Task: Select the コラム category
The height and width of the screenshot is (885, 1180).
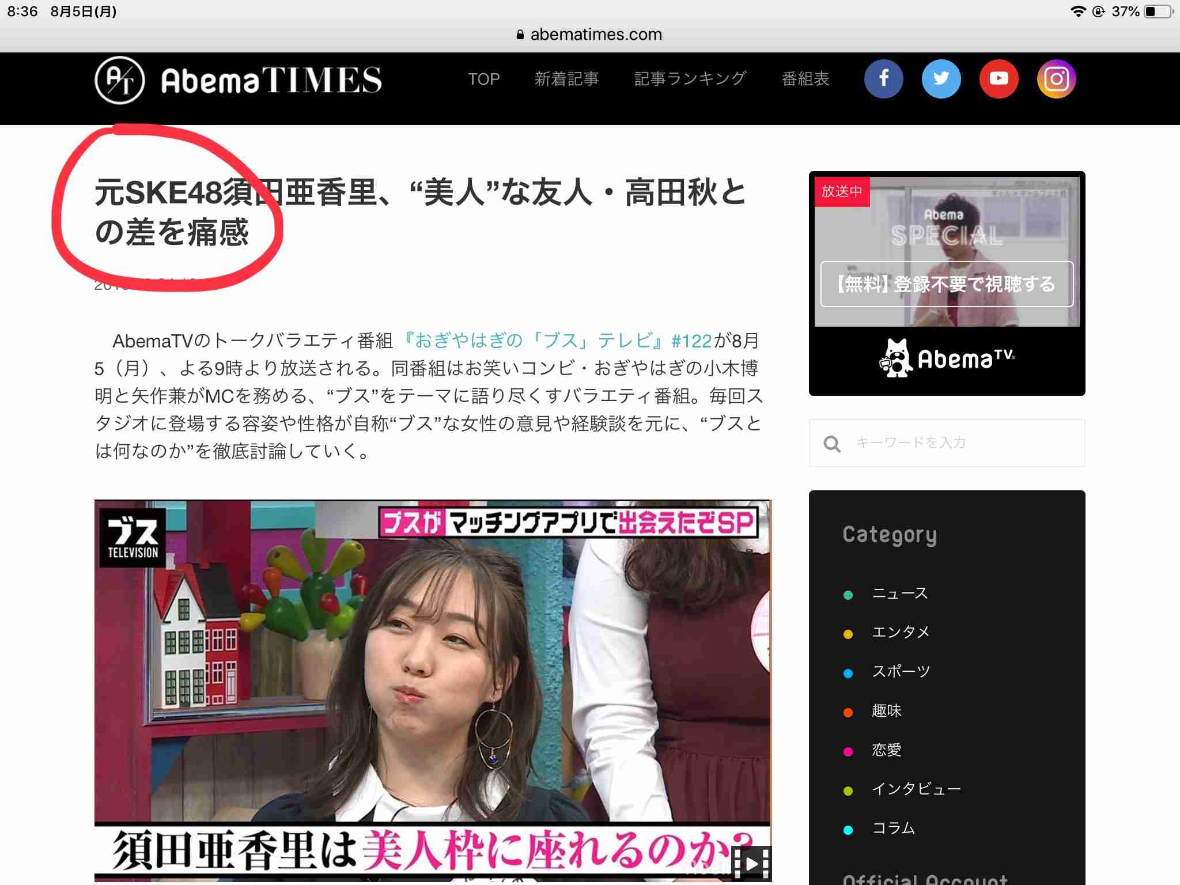Action: [x=893, y=829]
